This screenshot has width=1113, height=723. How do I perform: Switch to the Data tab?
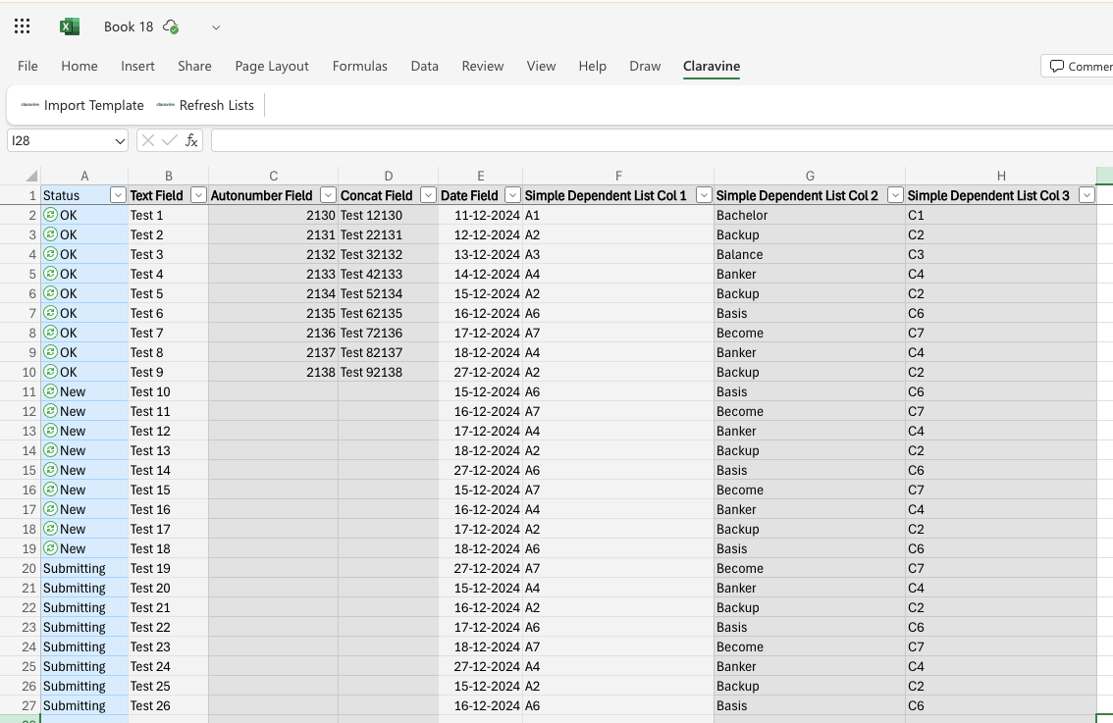pyautogui.click(x=424, y=66)
